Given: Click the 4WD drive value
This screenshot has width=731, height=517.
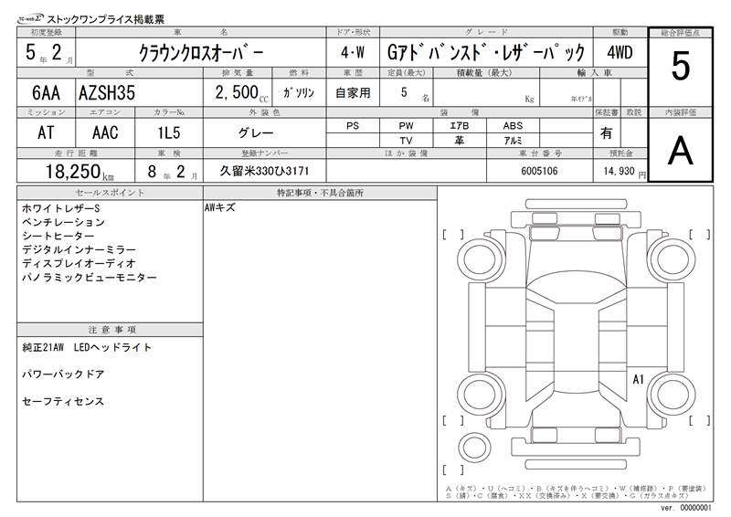Looking at the screenshot, I should point(620,52).
